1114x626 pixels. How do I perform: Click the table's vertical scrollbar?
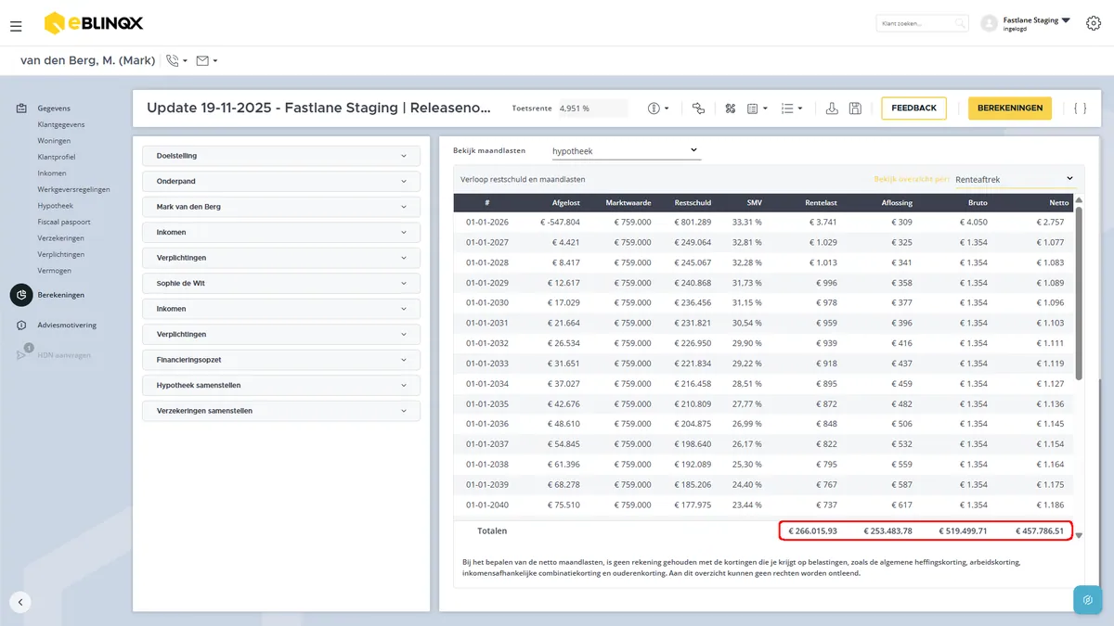coord(1079,292)
